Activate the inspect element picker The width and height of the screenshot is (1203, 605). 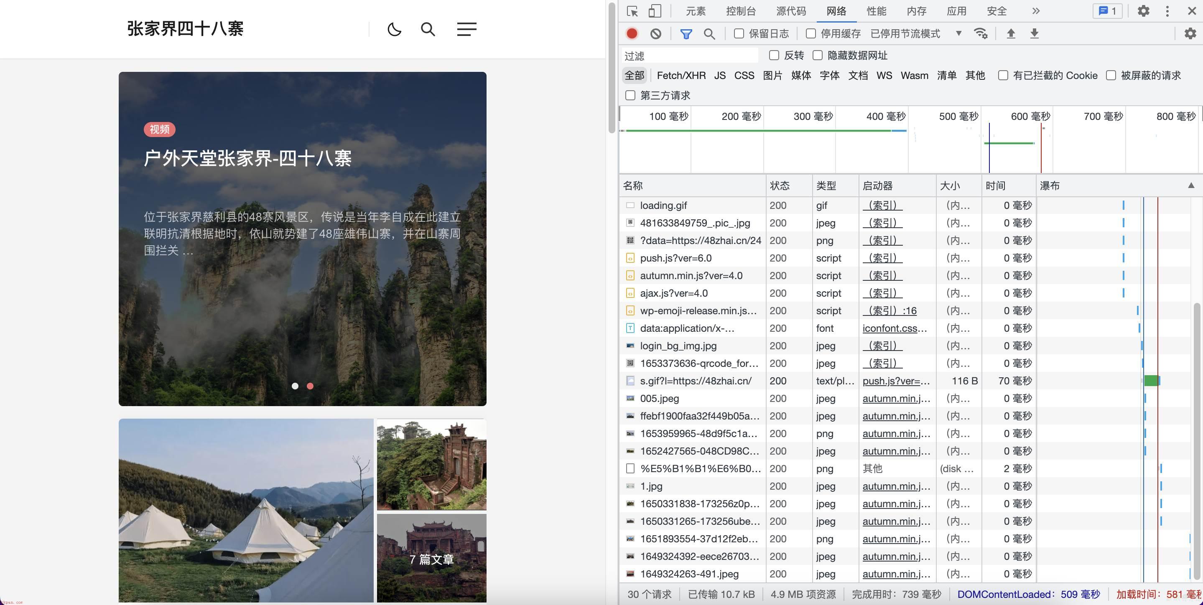click(x=632, y=11)
